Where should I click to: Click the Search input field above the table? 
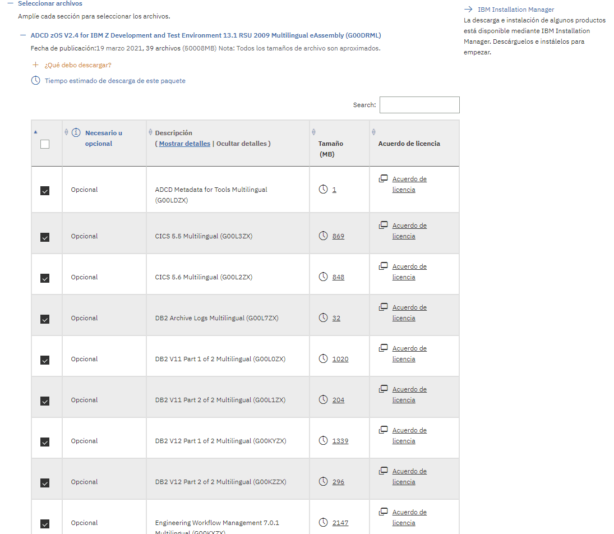(x=419, y=105)
